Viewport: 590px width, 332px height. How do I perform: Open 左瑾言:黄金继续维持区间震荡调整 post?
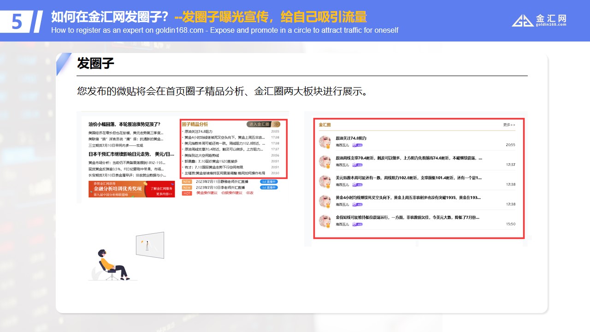[224, 173]
